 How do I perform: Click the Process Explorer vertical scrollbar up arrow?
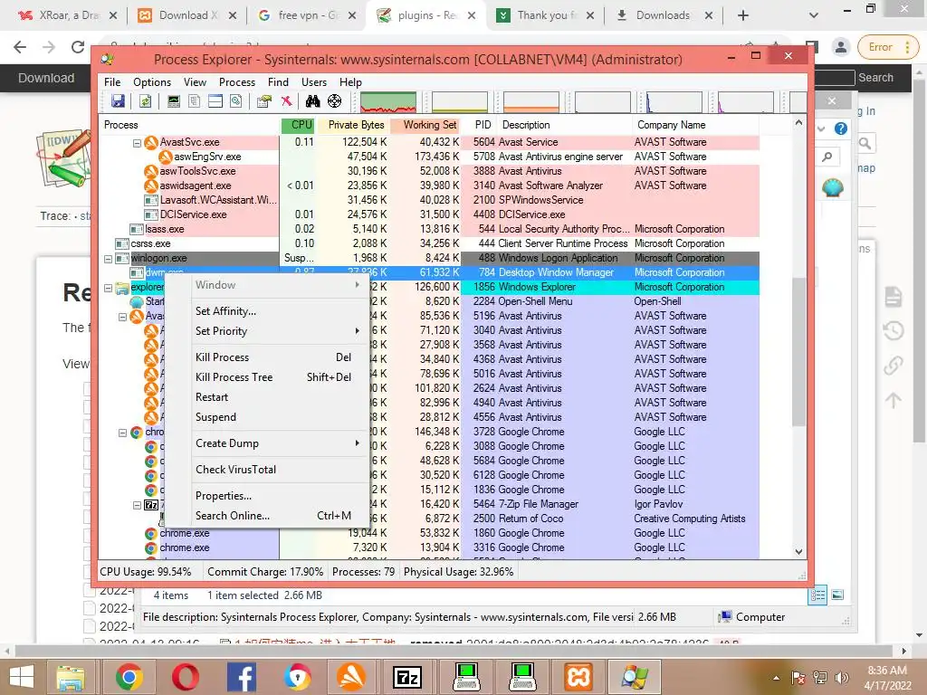[798, 123]
